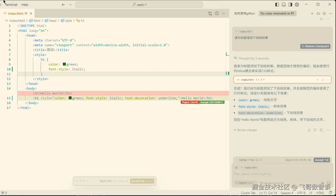This screenshot has width=336, height=196.
Task: Click the green color swatch on line 9
Action: point(64,64)
